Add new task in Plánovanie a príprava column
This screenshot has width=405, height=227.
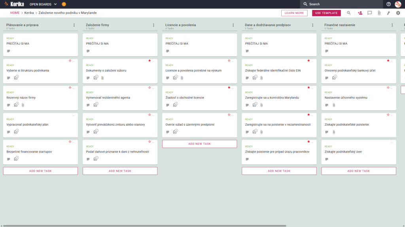pos(41,171)
